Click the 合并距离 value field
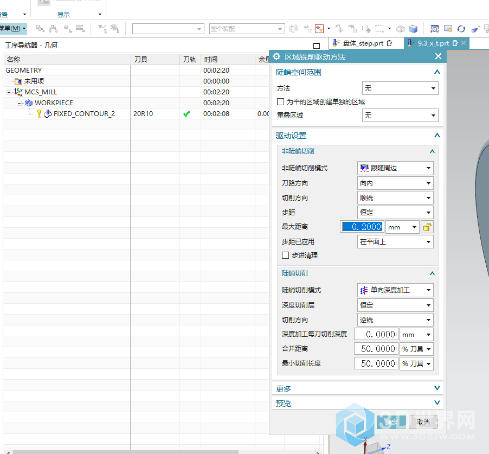The image size is (489, 454). coord(376,349)
